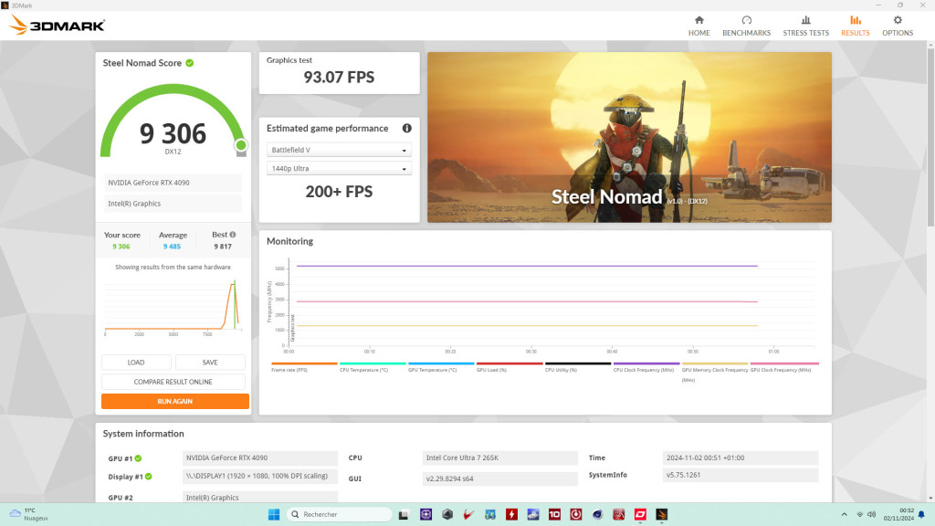Click the green score gauge indicator dot
This screenshot has width=935, height=526.
point(241,145)
